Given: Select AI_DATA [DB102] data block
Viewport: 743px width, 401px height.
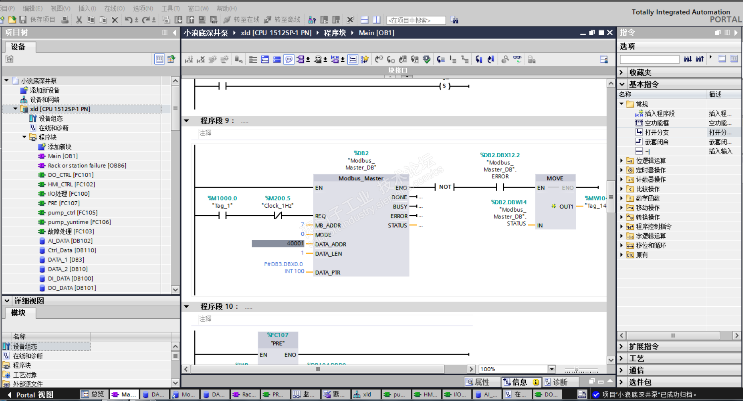Looking at the screenshot, I should coord(70,241).
